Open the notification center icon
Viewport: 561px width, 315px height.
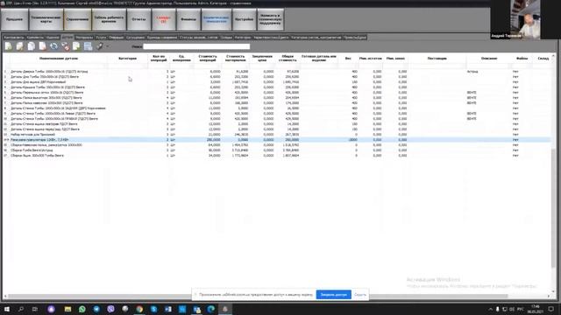pos(551,309)
